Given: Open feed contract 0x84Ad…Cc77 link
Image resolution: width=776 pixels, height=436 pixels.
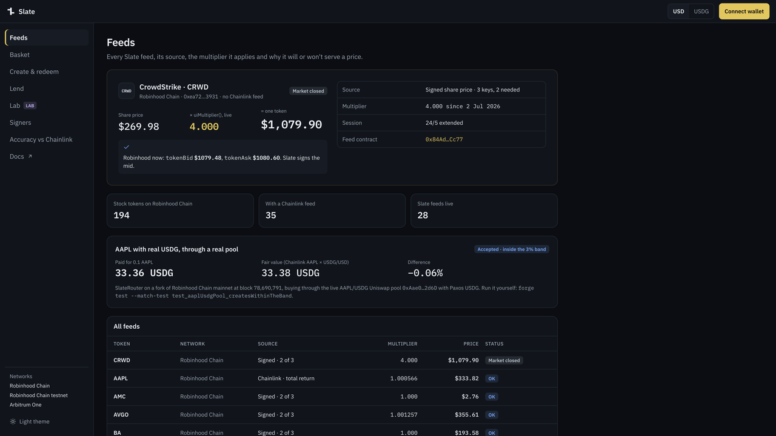Looking at the screenshot, I should 444,139.
